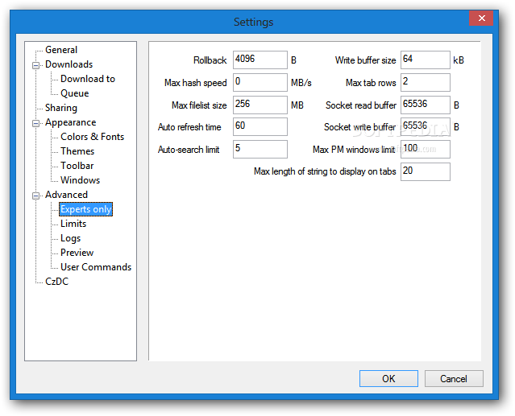Click the Rollback input field

[260, 60]
